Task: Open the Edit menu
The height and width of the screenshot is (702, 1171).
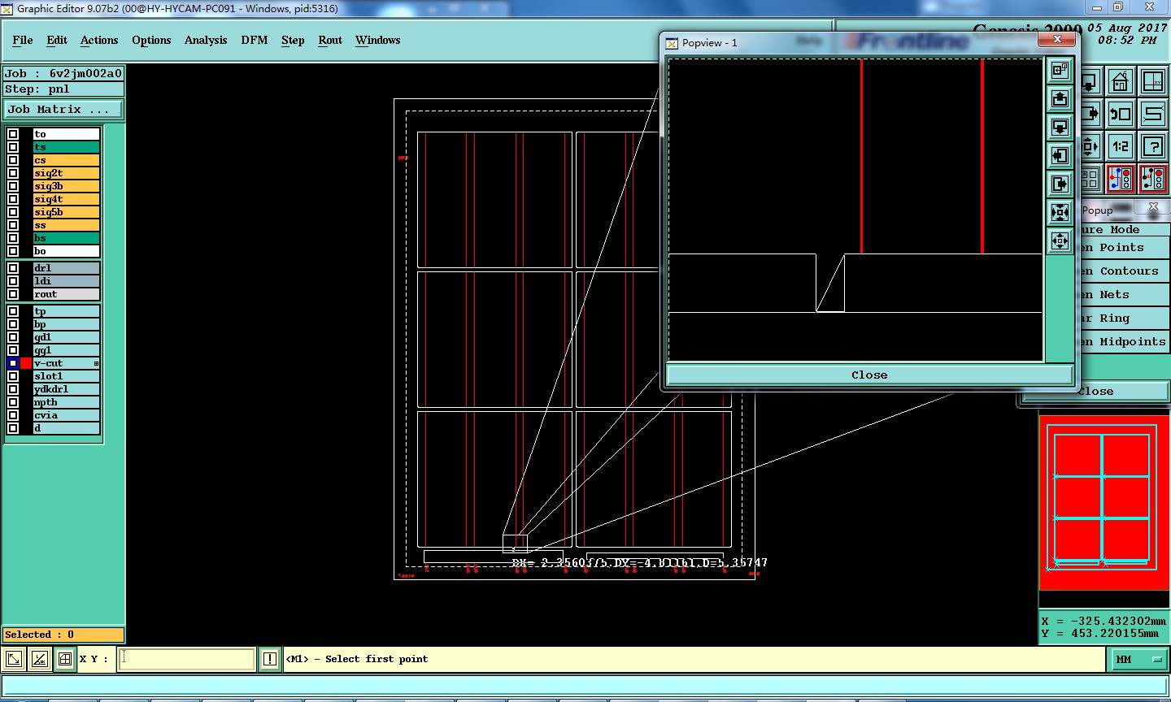Action: point(57,40)
